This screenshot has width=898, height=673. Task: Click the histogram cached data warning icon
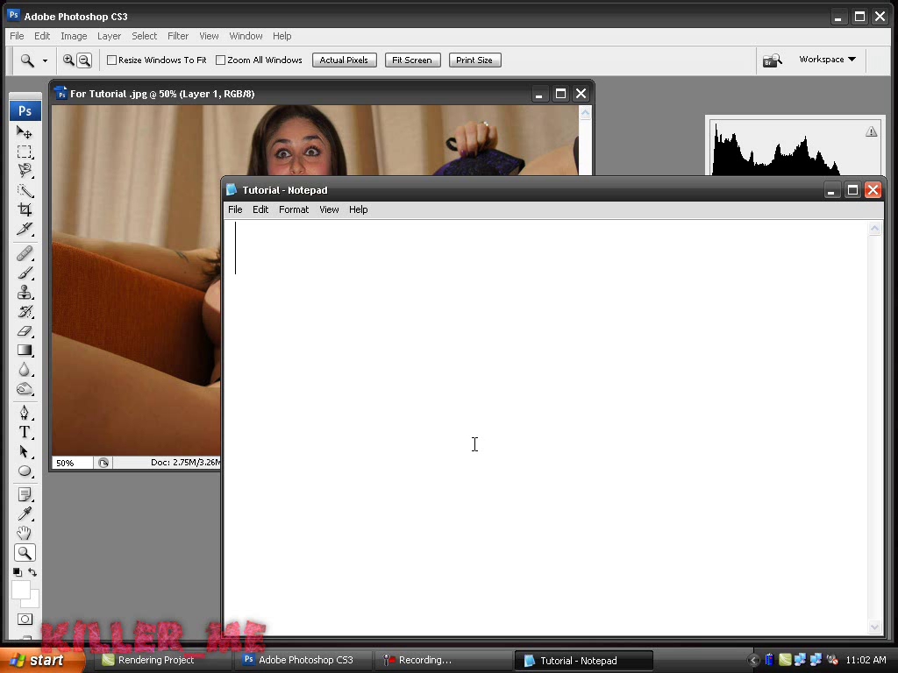[x=871, y=131]
